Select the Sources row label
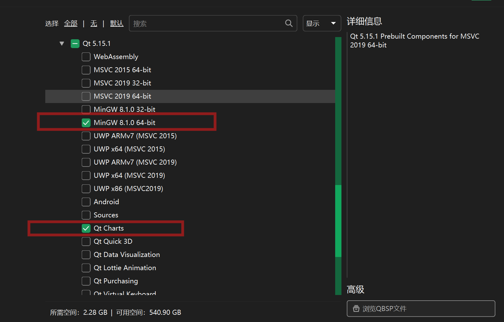 pos(106,215)
